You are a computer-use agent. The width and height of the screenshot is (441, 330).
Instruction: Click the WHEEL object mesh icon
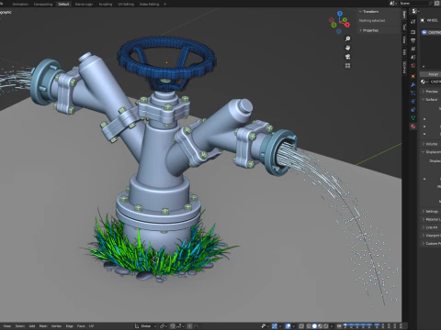point(423,20)
